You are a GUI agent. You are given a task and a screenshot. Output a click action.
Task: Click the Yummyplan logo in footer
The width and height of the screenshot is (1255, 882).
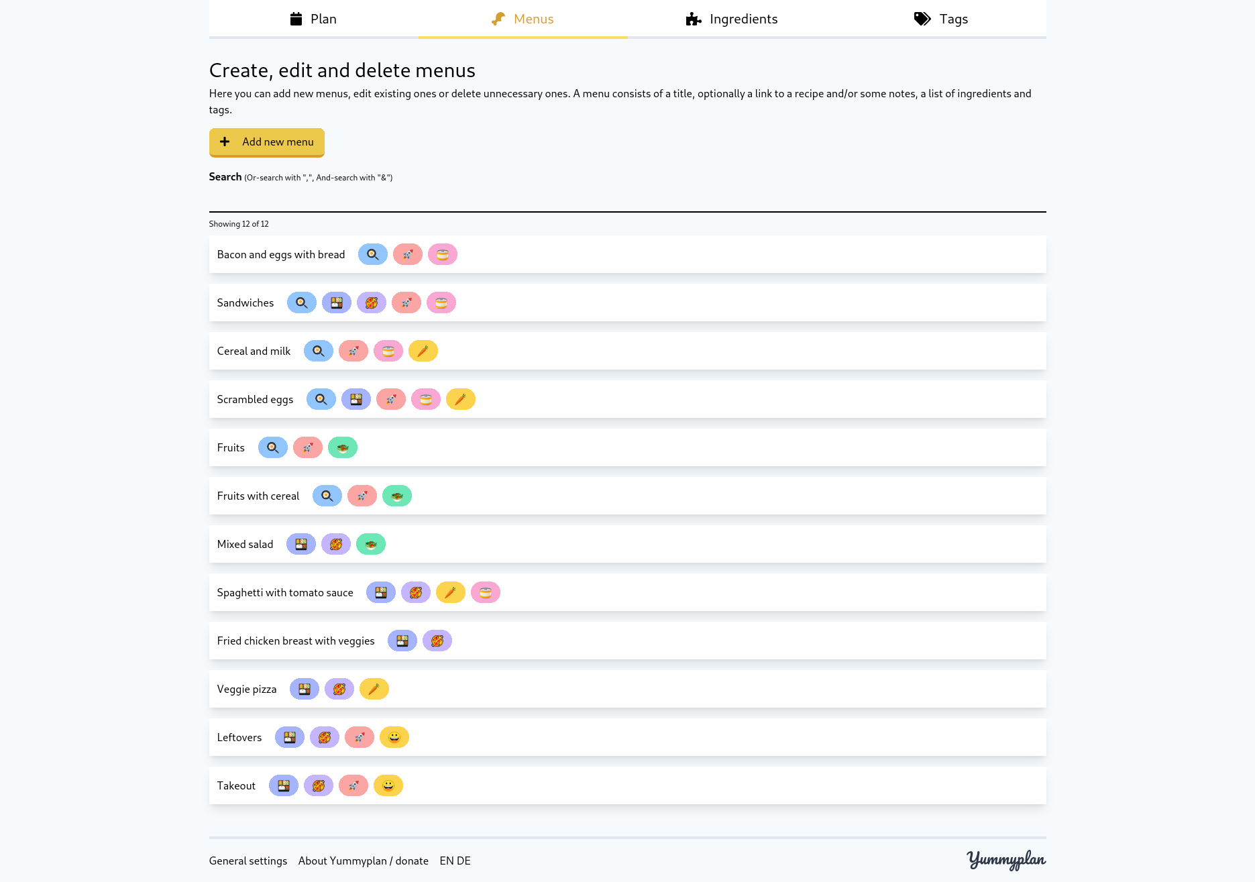click(1006, 860)
